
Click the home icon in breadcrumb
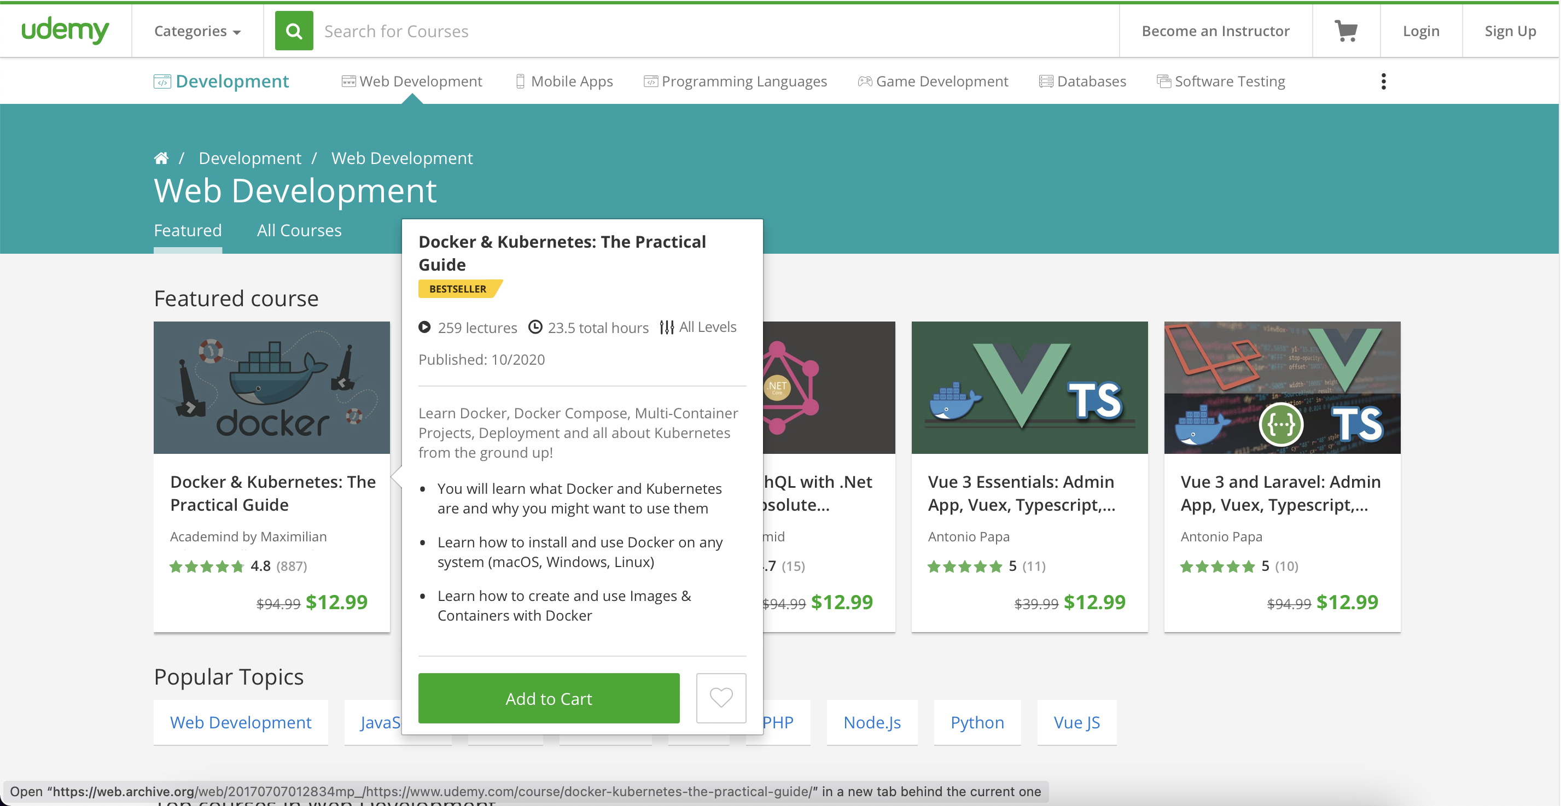(161, 158)
